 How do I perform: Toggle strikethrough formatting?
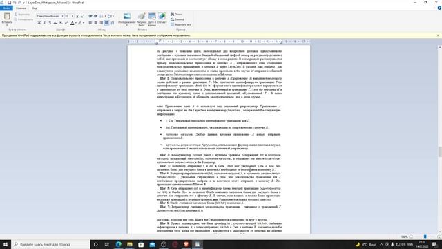55,23
